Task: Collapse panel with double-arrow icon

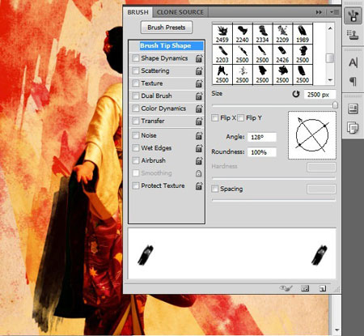Action: point(319,12)
